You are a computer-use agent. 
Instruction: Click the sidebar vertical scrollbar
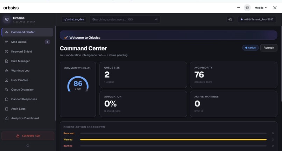point(55,73)
